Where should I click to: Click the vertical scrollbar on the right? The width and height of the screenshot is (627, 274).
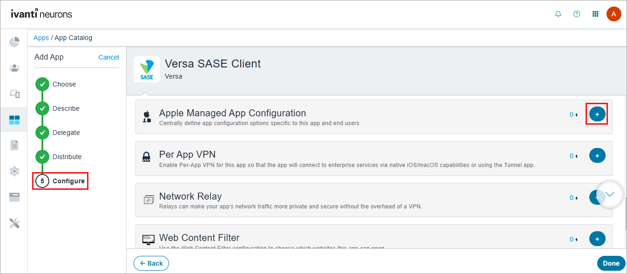[625, 214]
